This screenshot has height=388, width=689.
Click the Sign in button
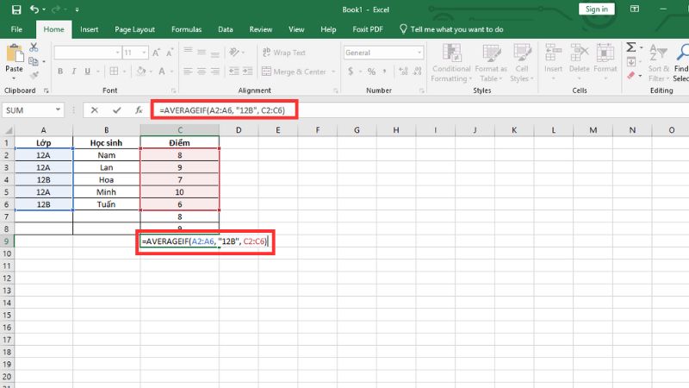(596, 9)
